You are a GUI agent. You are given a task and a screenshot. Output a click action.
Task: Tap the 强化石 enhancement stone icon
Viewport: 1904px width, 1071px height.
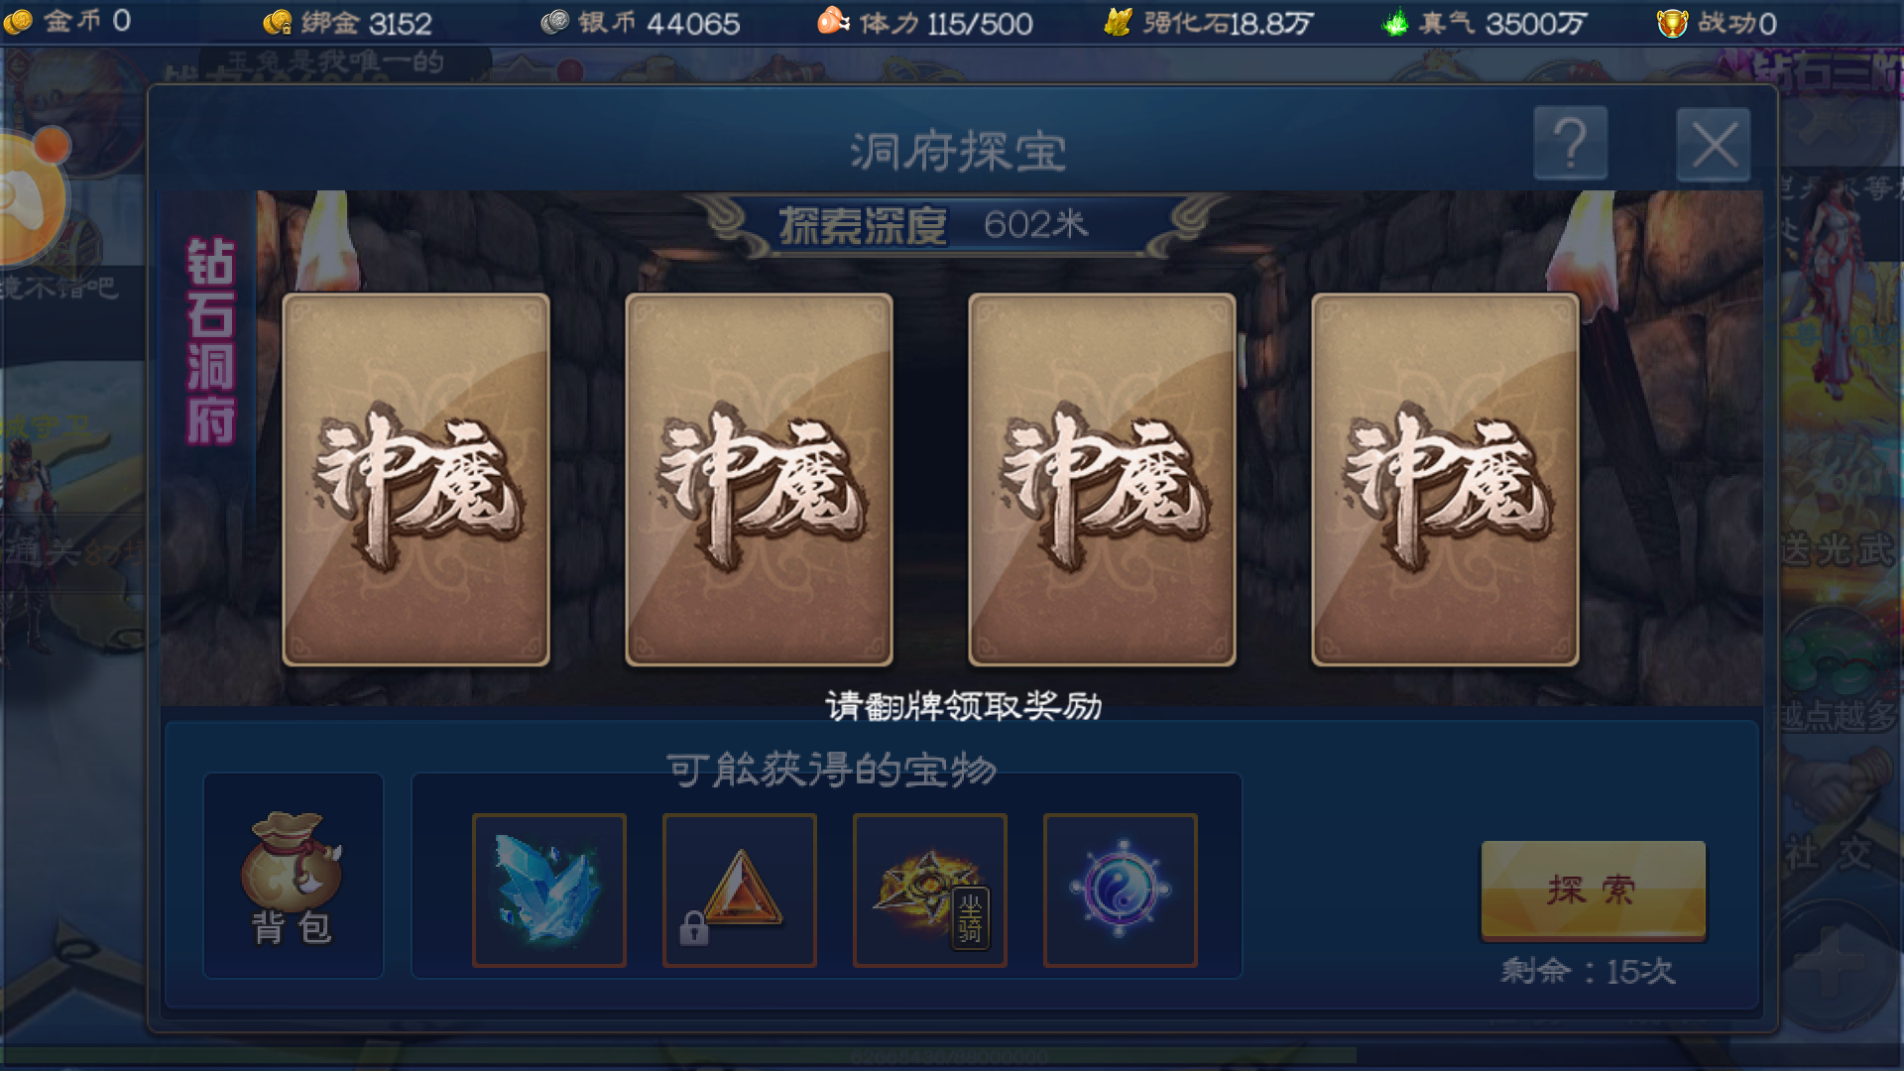click(x=1118, y=22)
